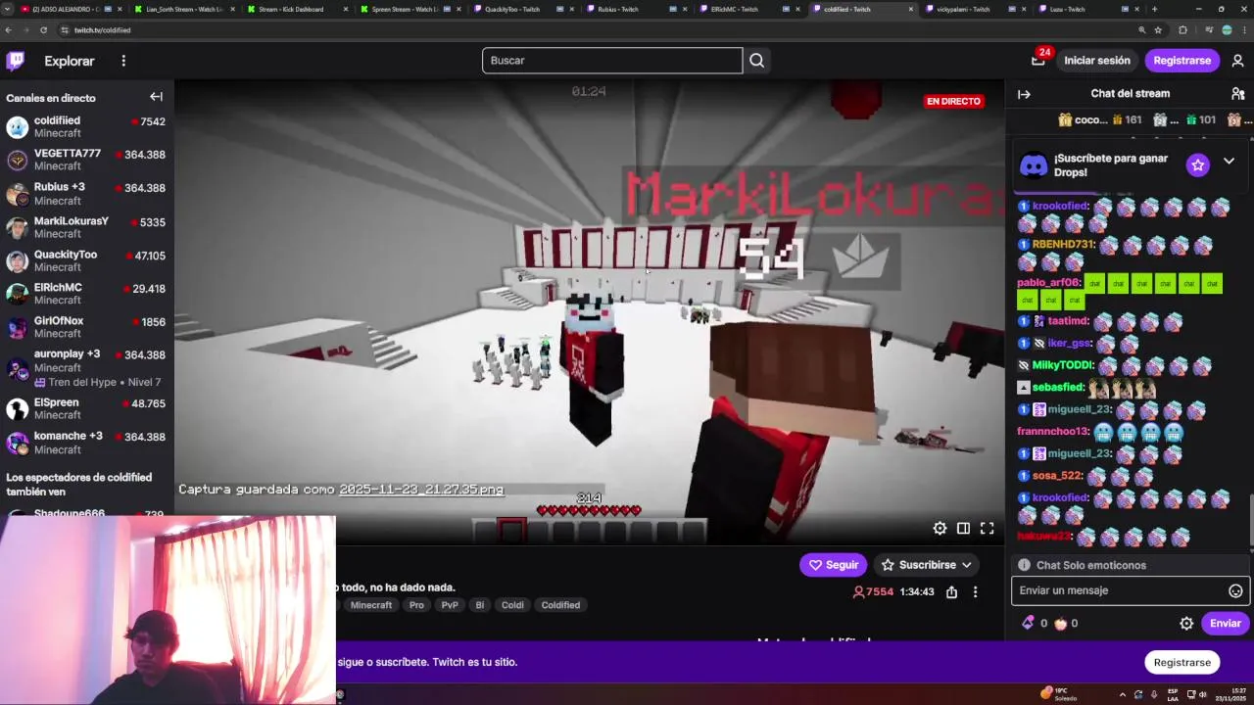
Task: Open video player settings gear
Action: click(x=940, y=529)
